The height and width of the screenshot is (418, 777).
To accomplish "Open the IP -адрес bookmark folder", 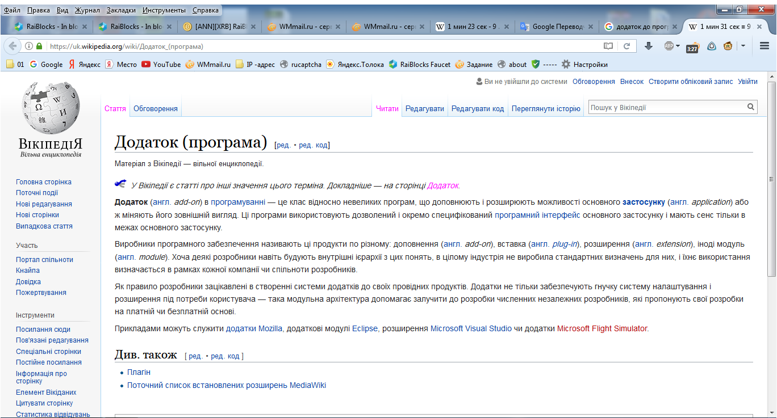I will (x=255, y=64).
